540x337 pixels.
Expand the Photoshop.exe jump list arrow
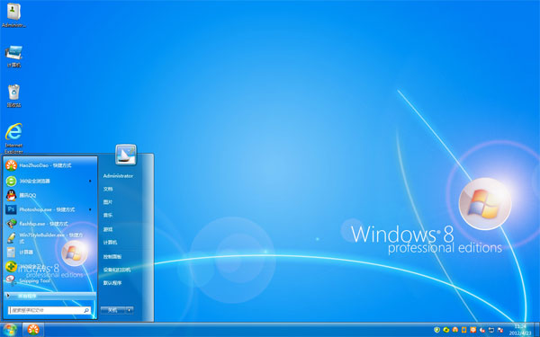pos(90,209)
